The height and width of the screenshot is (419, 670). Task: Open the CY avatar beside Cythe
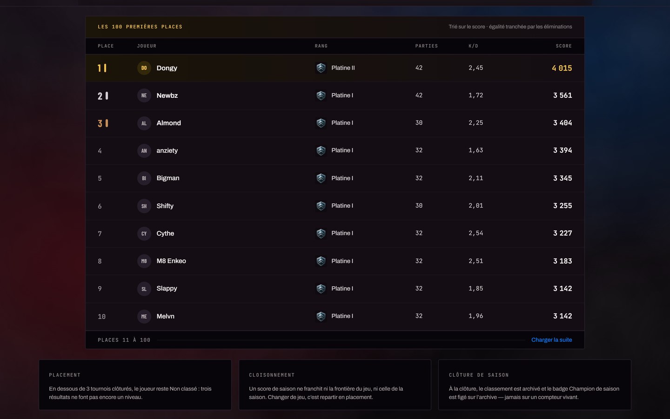[x=144, y=233]
